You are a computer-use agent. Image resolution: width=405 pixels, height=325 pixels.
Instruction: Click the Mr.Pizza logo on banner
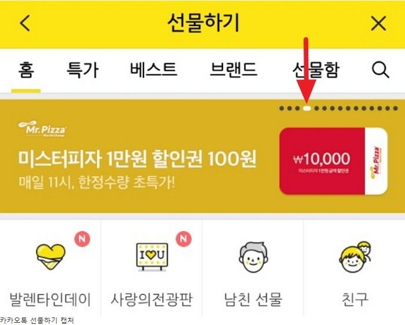click(x=42, y=129)
